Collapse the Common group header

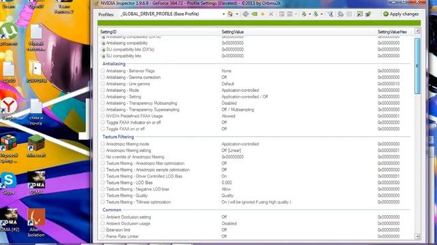[112, 210]
